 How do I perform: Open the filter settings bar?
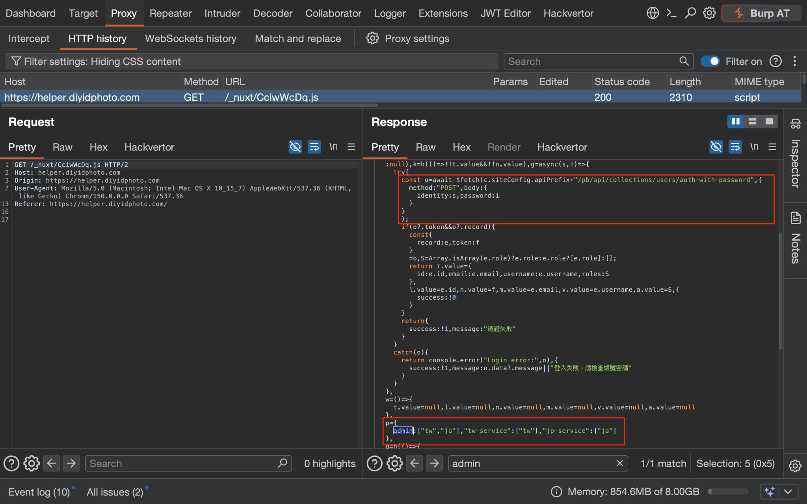tap(252, 61)
